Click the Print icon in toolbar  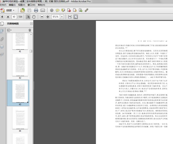pyautogui.click(x=37, y=10)
